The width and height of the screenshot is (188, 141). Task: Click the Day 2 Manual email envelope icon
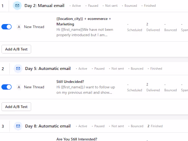click(17, 6)
